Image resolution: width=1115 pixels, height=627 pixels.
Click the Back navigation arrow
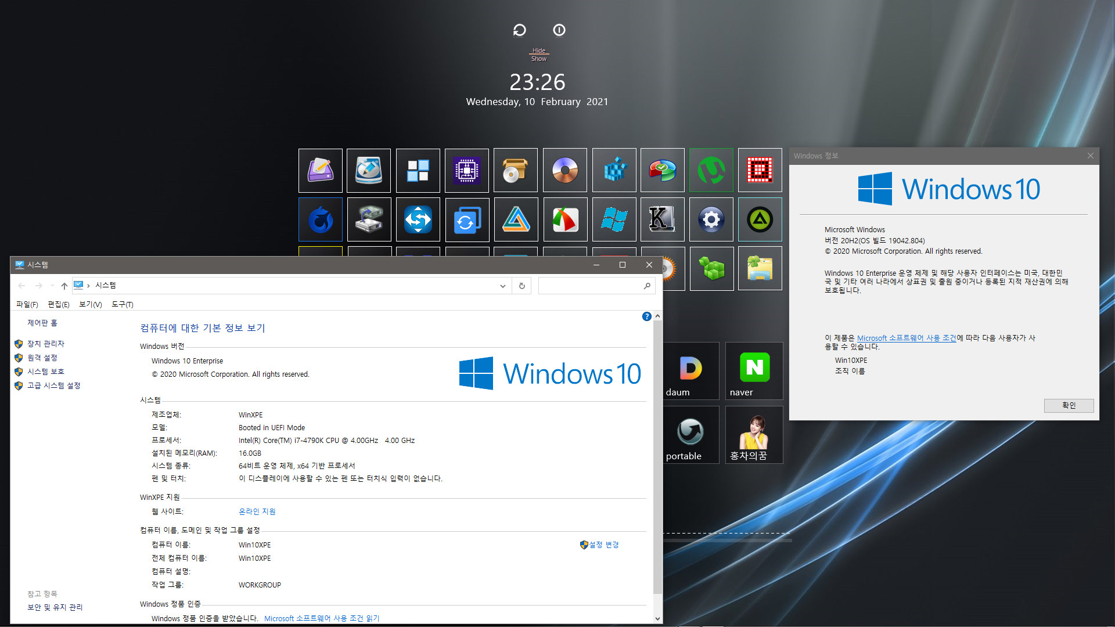click(21, 286)
